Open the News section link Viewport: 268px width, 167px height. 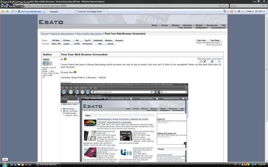(x=154, y=25)
